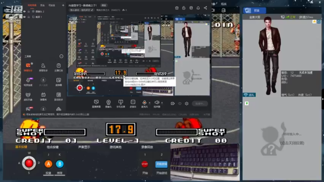The image size is (324, 182).
Task: Toggle the lock on the 摄像头 2 source
Action: (29, 12)
